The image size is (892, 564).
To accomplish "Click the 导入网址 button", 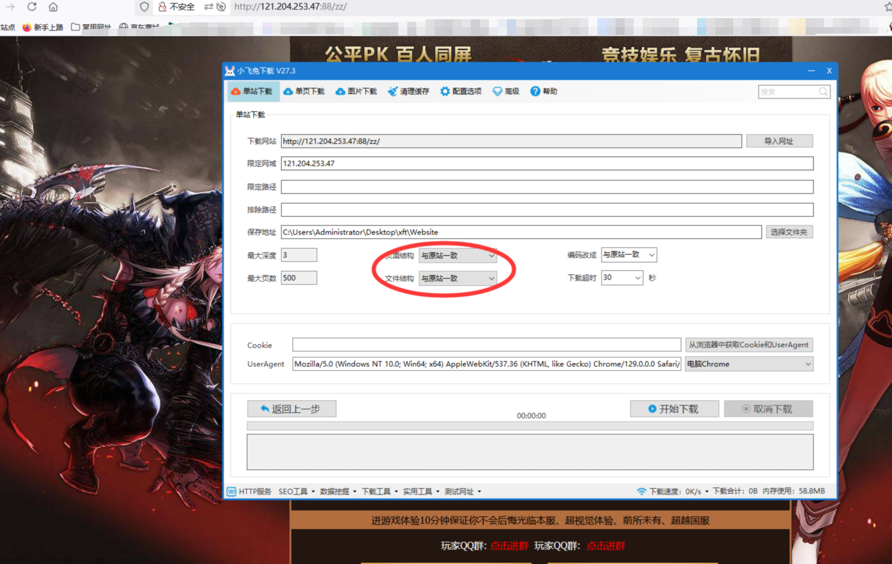I will [x=779, y=141].
